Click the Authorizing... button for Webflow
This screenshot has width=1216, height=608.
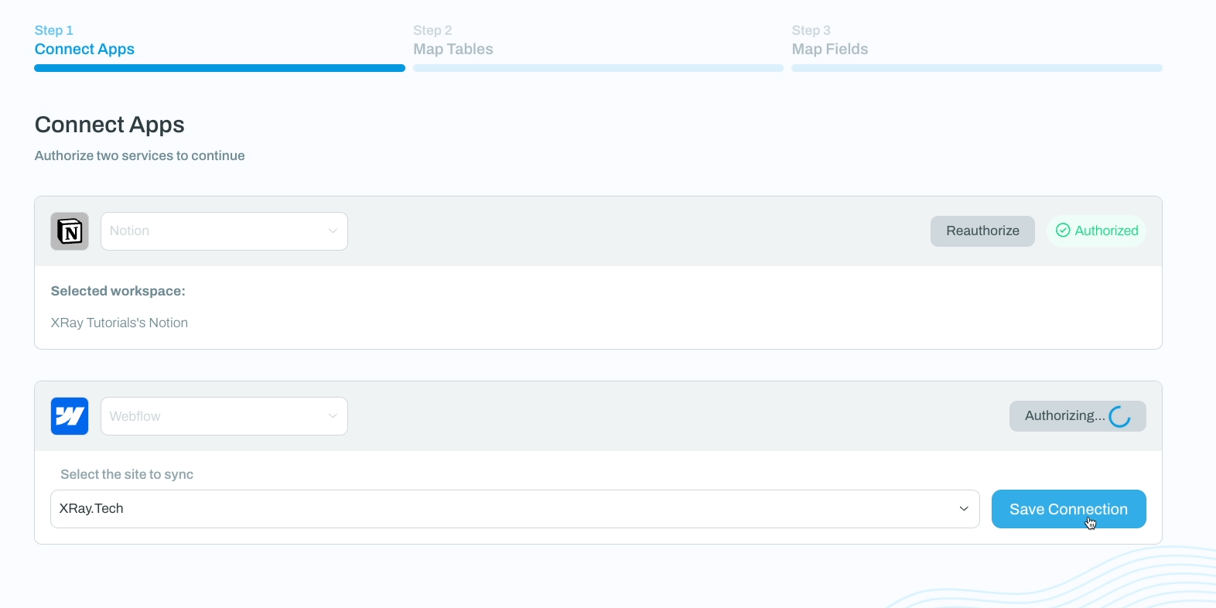(1078, 416)
